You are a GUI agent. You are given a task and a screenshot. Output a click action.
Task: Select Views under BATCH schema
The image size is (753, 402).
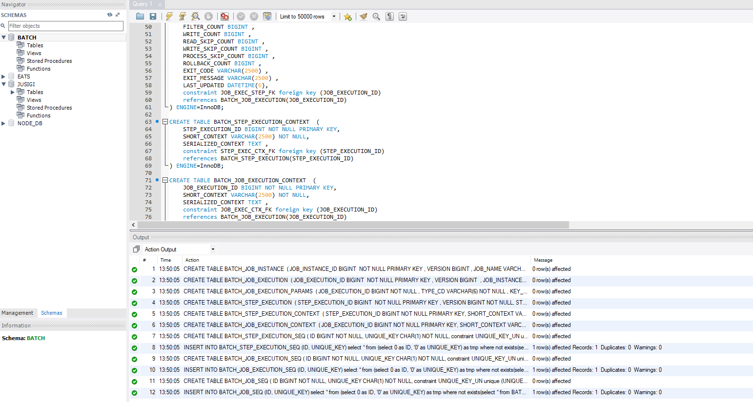(34, 53)
